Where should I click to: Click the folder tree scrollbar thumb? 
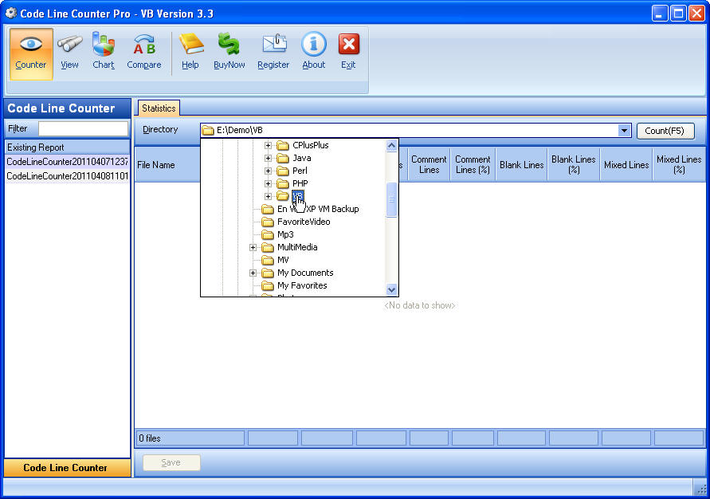[x=392, y=200]
